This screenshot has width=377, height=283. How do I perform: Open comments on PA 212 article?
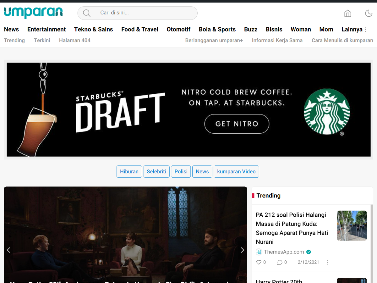point(280,262)
